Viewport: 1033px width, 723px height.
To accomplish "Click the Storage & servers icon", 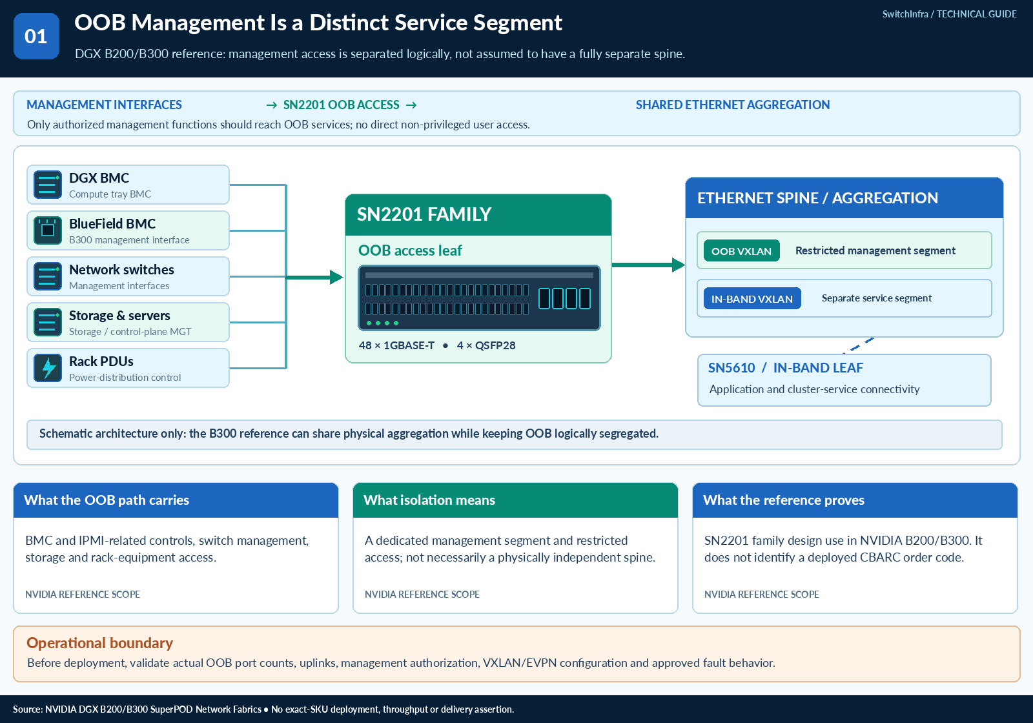I will pyautogui.click(x=47, y=322).
